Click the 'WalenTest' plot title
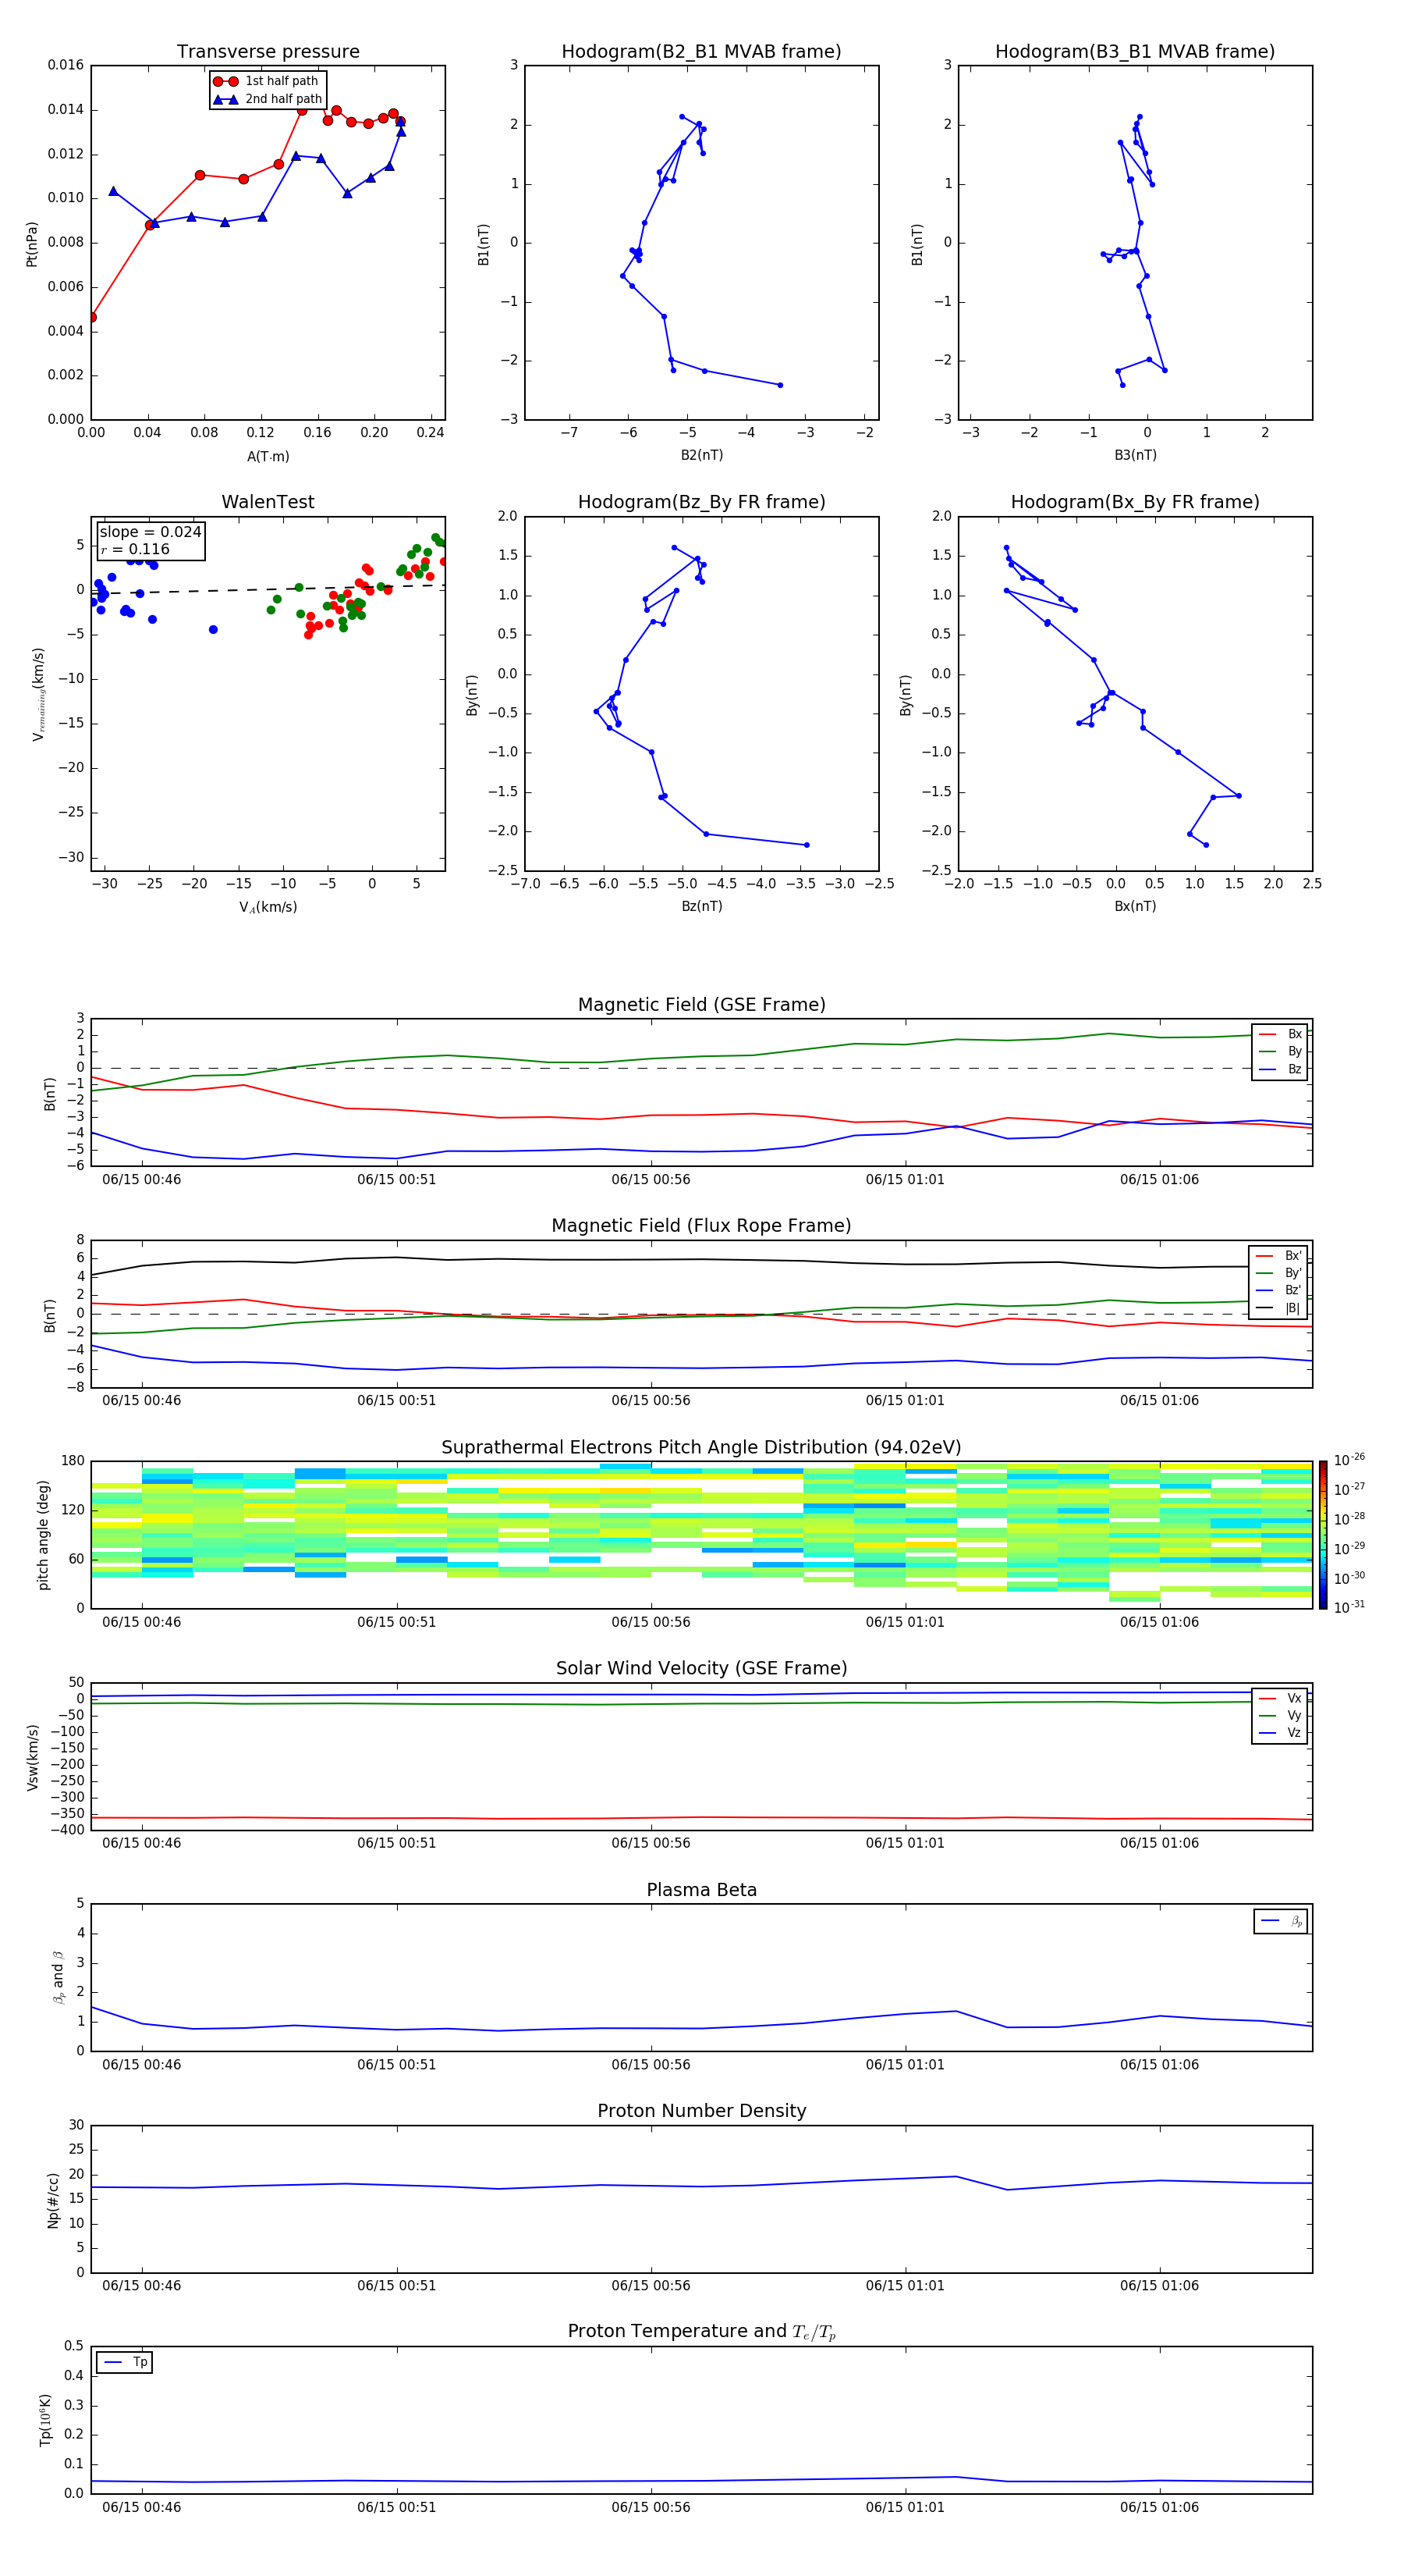This screenshot has height=2576, width=1404. click(x=268, y=502)
